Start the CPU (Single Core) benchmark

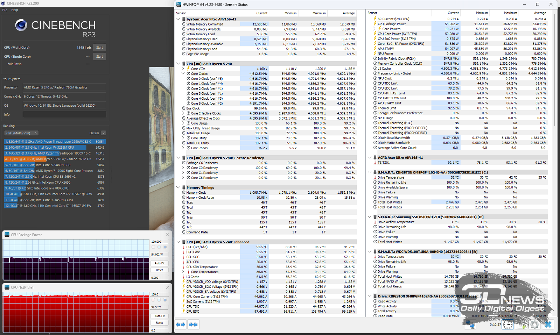(x=99, y=57)
